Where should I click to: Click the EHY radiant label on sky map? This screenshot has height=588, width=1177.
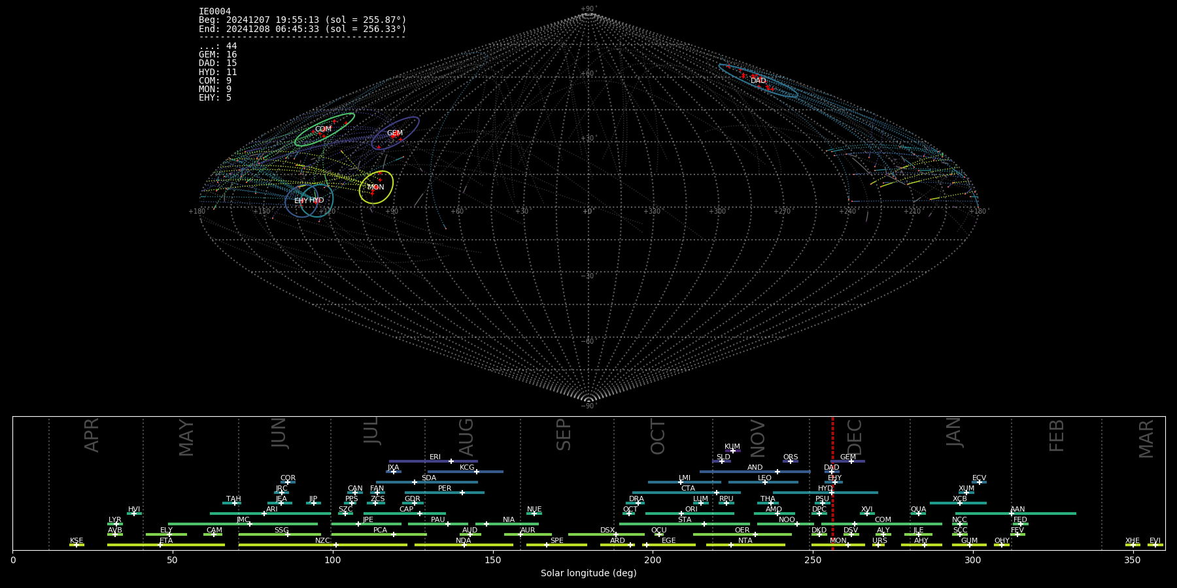pyautogui.click(x=301, y=201)
